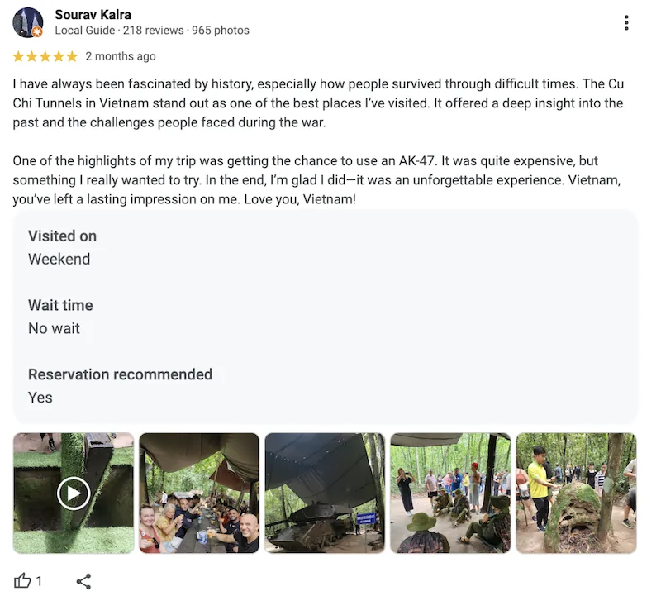
Task: Open the tank under tarp photo
Action: tap(325, 493)
